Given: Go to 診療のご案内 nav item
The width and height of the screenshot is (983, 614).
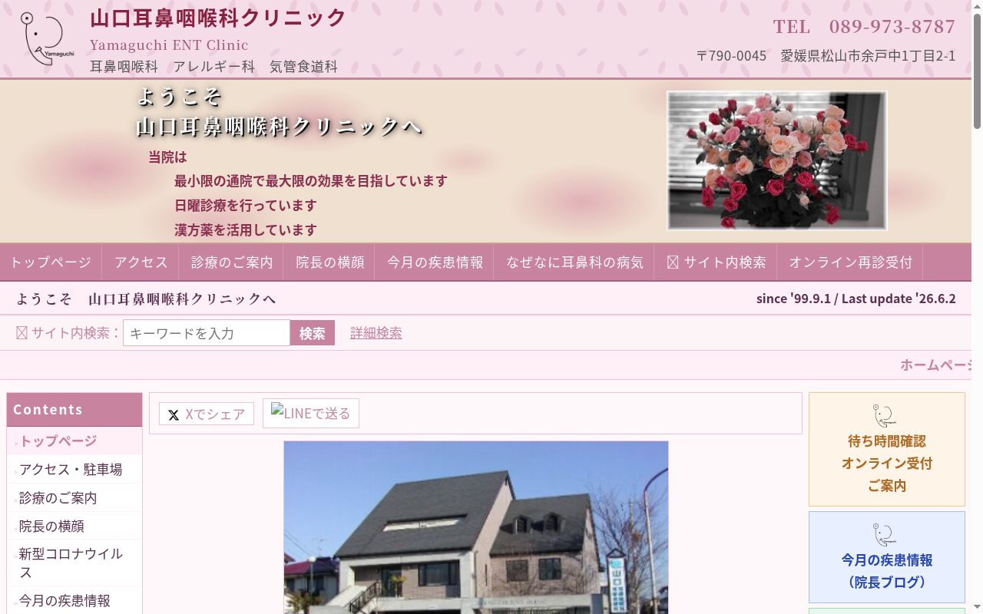Looking at the screenshot, I should [231, 262].
